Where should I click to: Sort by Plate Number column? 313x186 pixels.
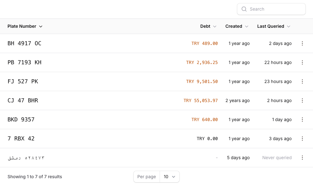[25, 26]
